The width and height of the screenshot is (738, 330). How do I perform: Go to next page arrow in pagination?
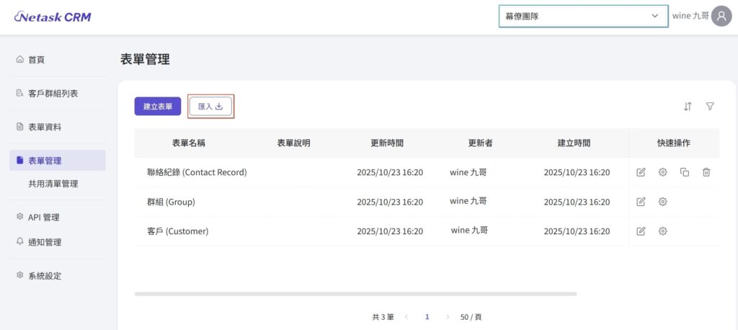448,317
